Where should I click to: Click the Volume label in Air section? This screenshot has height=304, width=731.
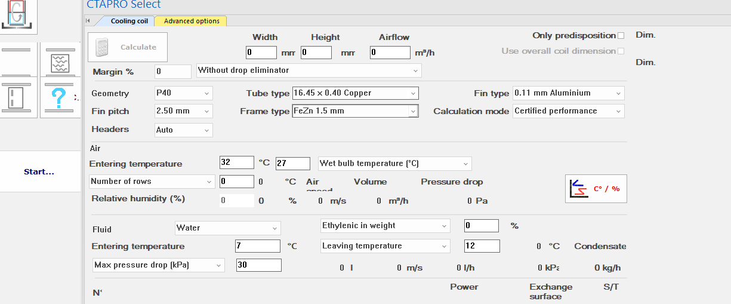tap(370, 182)
